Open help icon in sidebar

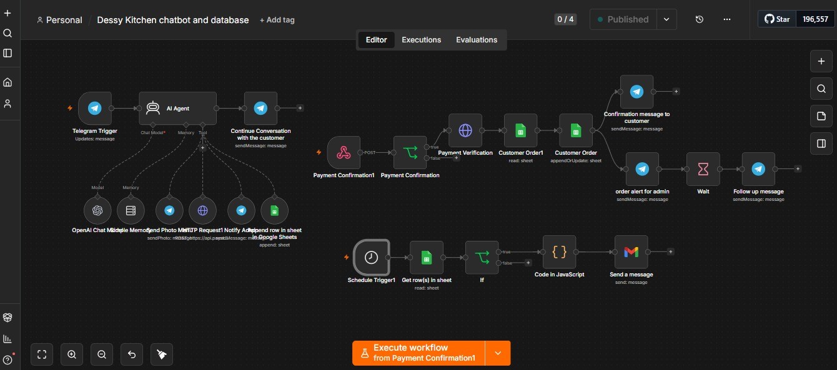click(x=7, y=359)
